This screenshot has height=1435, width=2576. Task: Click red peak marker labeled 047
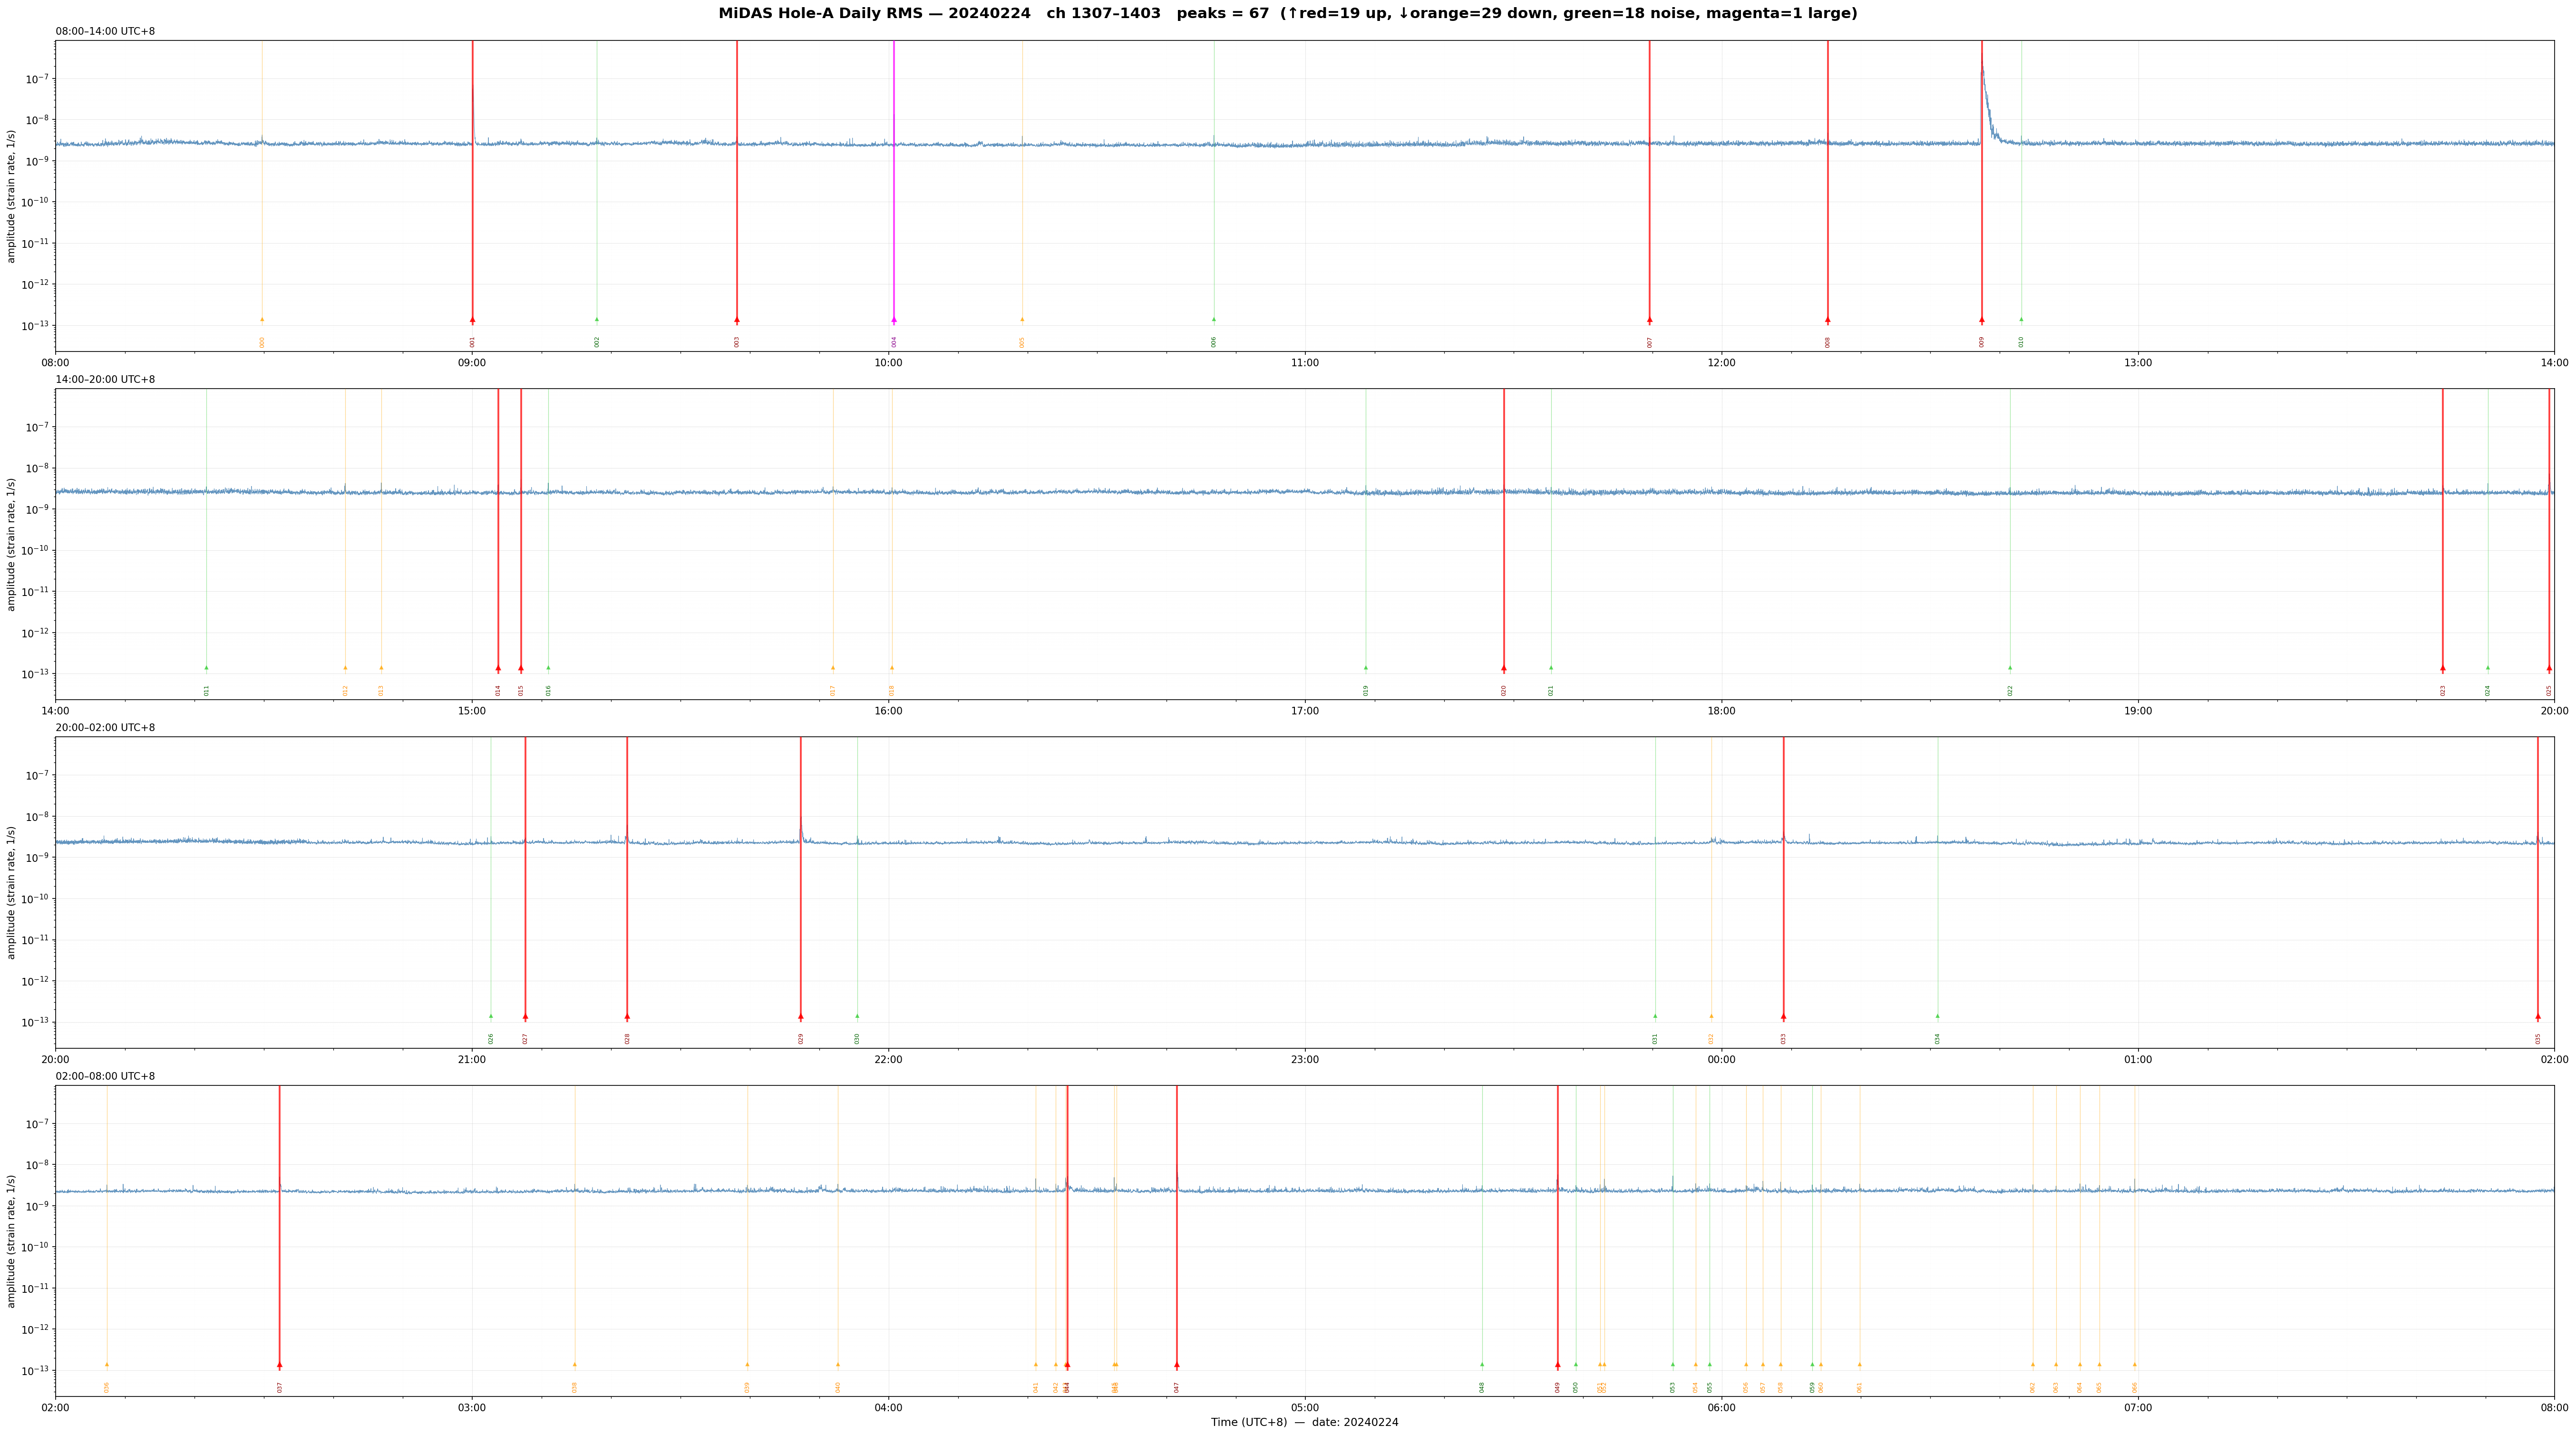click(x=1177, y=1365)
